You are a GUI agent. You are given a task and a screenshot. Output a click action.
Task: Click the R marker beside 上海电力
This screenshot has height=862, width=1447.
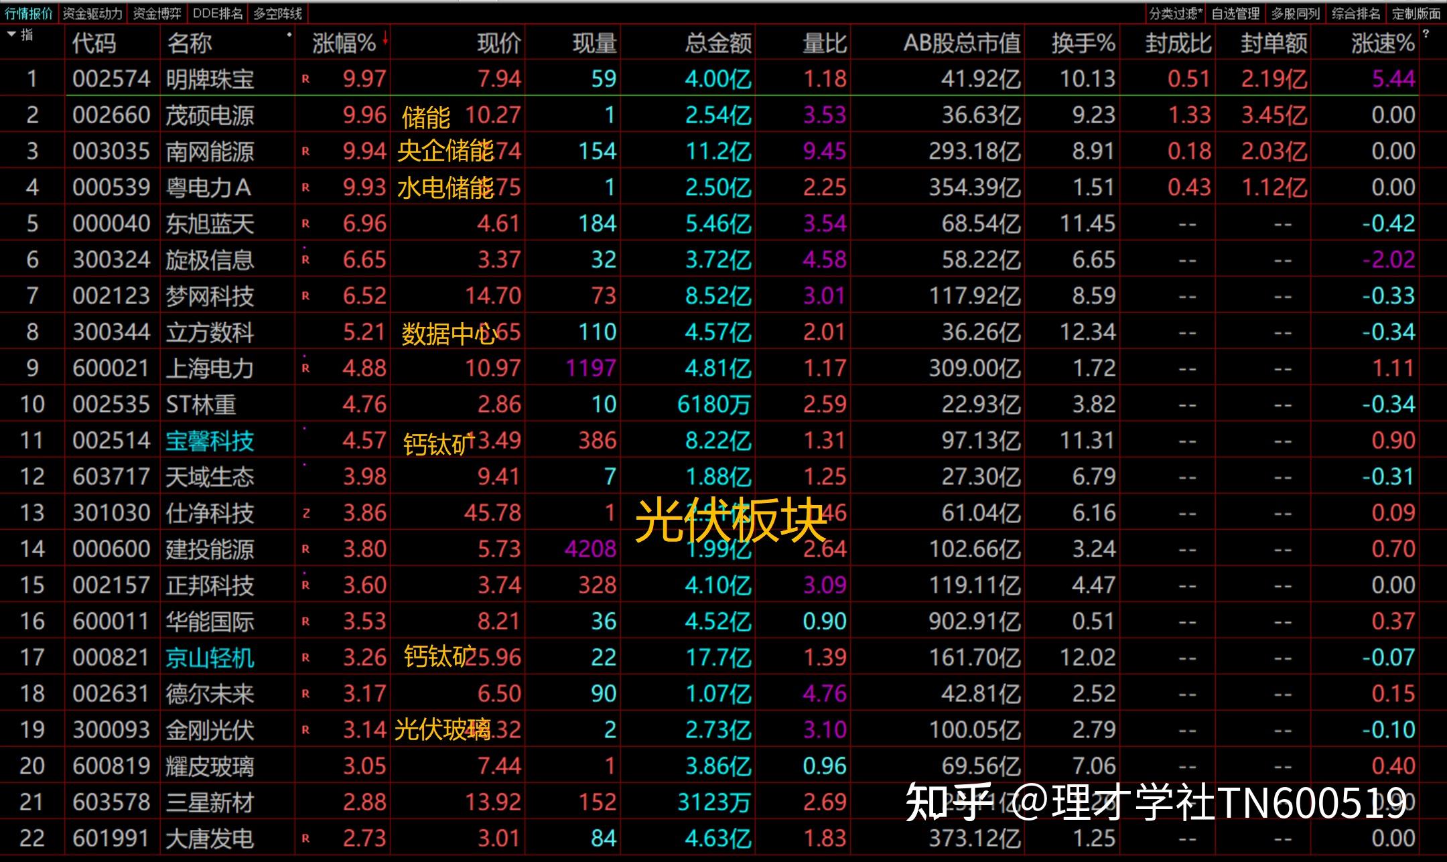click(305, 368)
